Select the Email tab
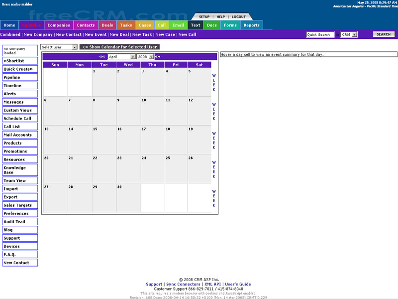Image resolution: width=398 pixels, height=299 pixels. pos(178,25)
